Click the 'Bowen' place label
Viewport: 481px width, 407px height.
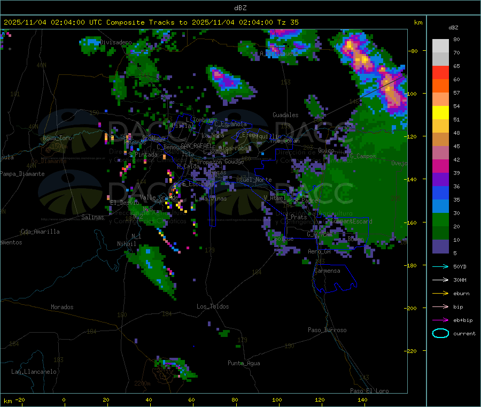(355, 239)
